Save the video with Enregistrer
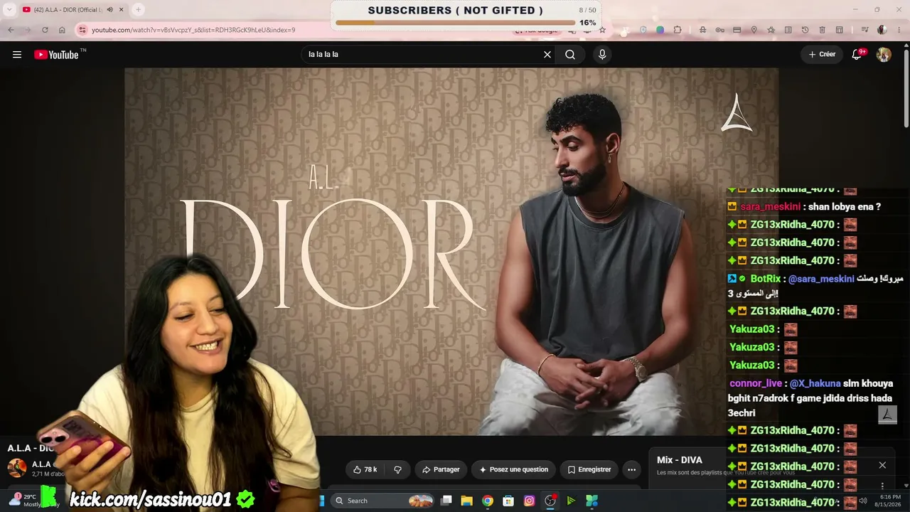 pyautogui.click(x=589, y=470)
